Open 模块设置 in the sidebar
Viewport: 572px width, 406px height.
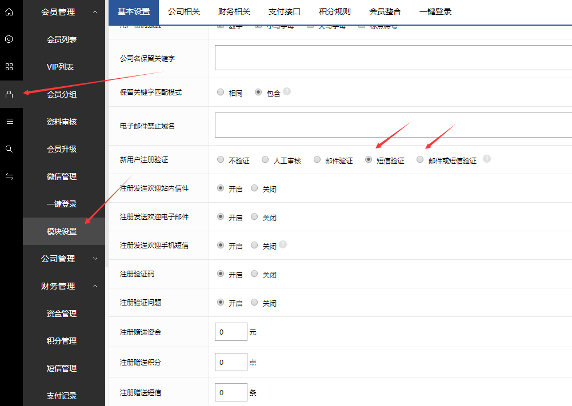coord(62,231)
